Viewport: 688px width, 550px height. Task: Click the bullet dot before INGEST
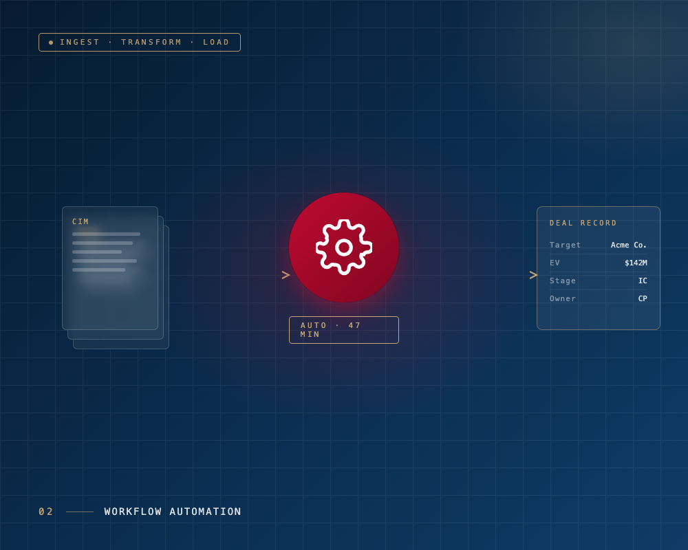51,42
